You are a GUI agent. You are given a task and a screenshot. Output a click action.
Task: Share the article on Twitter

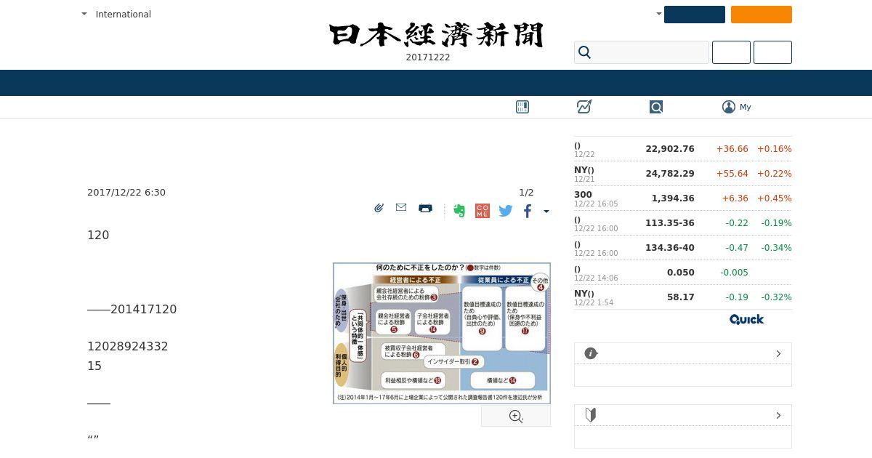pyautogui.click(x=506, y=211)
